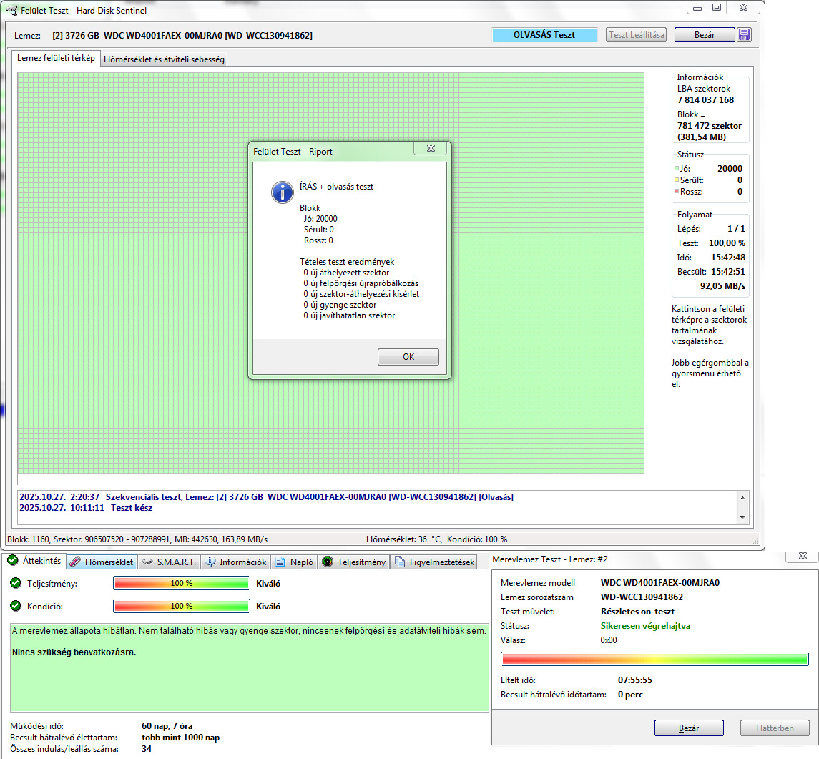Click the '92,05 MB/s' speed value
Screen dimensions: 819x759
722,285
